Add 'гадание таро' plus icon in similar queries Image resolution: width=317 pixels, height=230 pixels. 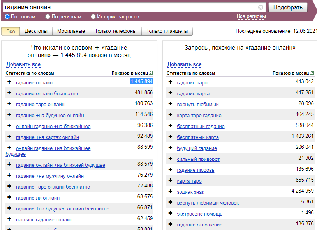click(x=170, y=82)
